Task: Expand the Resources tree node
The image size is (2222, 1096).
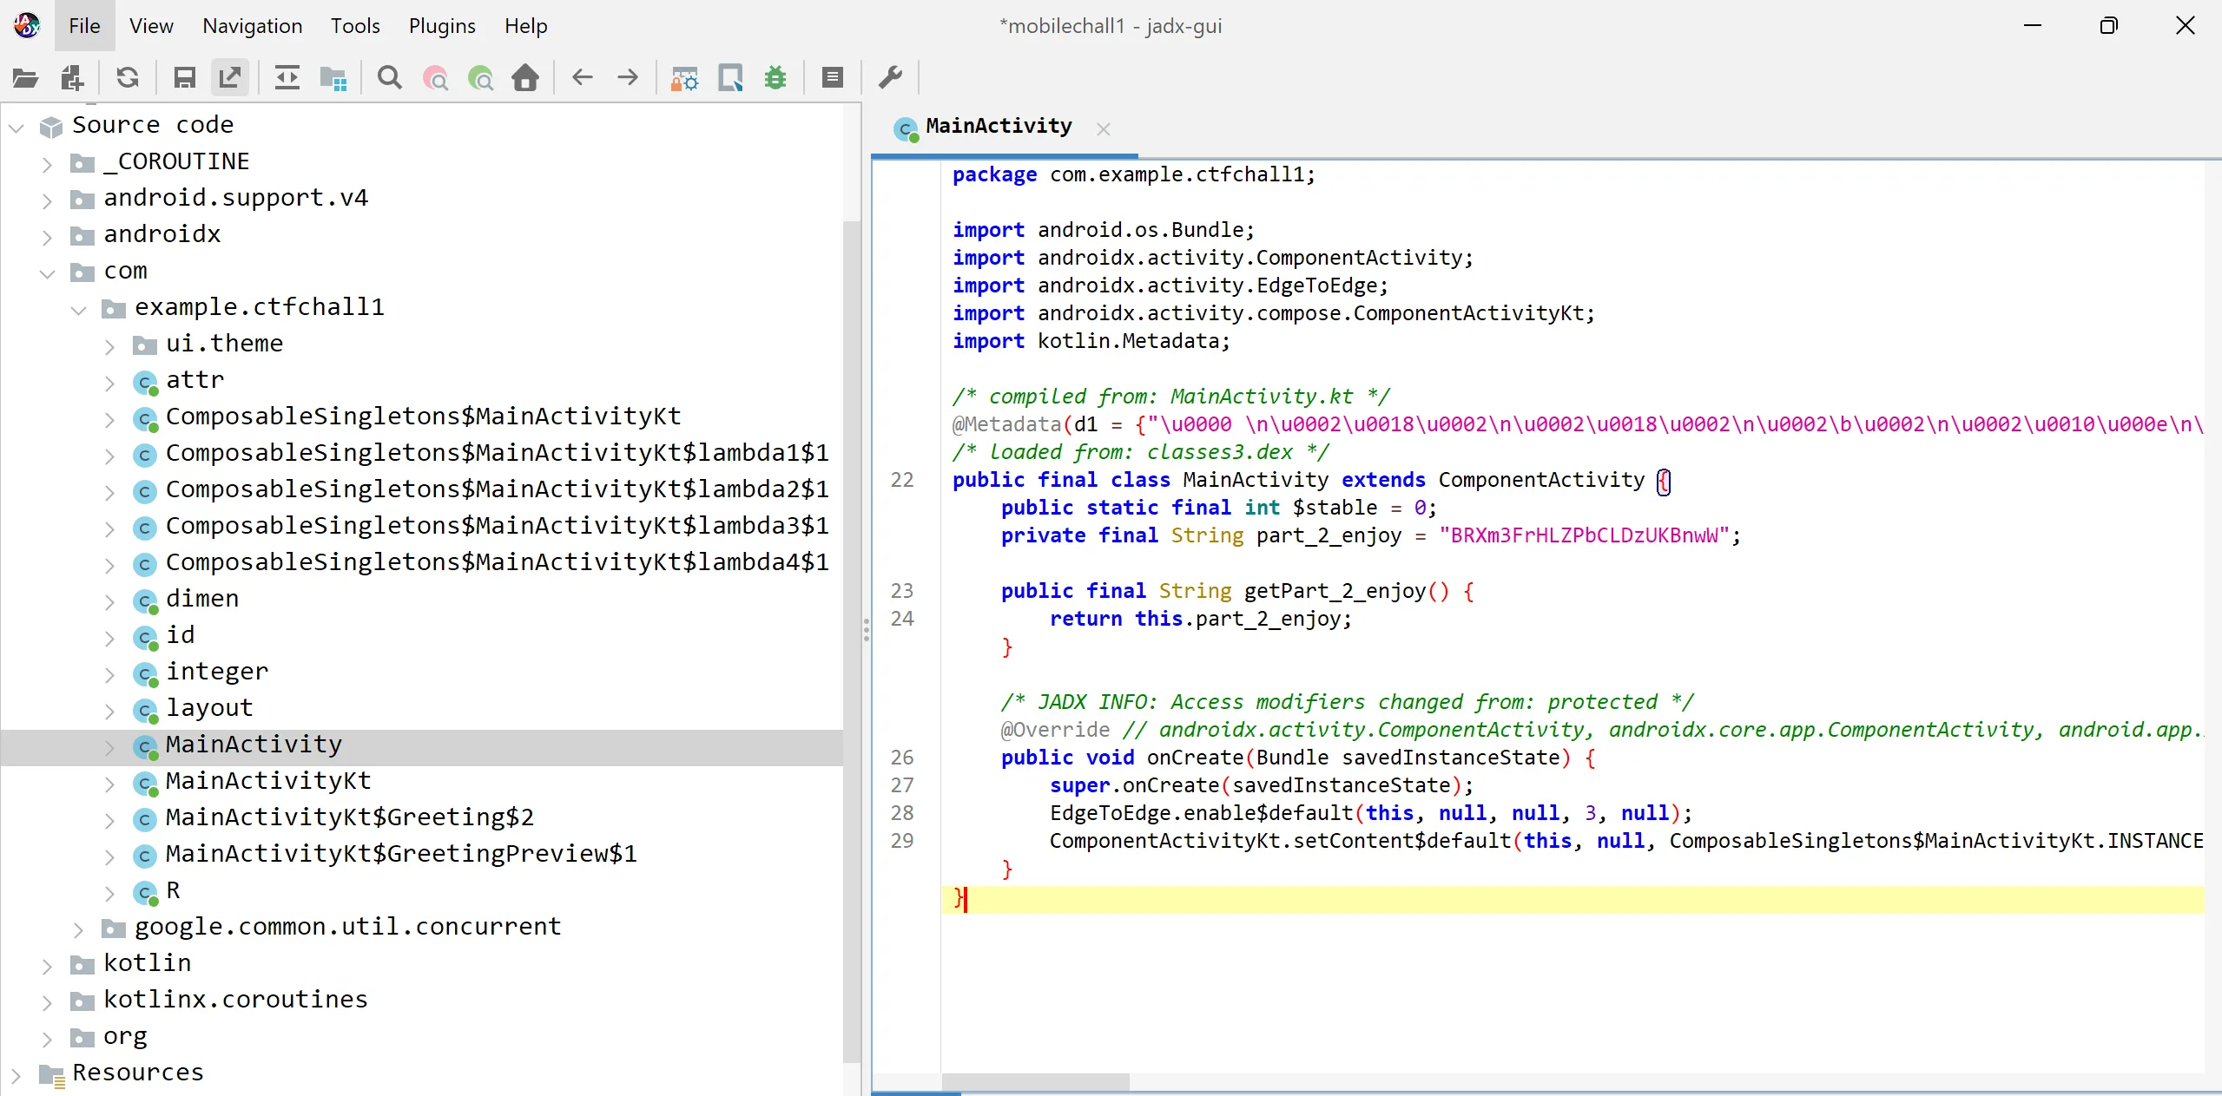Action: click(16, 1074)
